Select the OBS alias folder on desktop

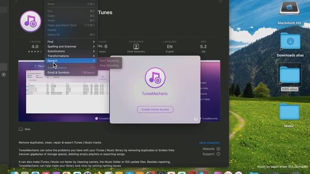[x=290, y=74]
